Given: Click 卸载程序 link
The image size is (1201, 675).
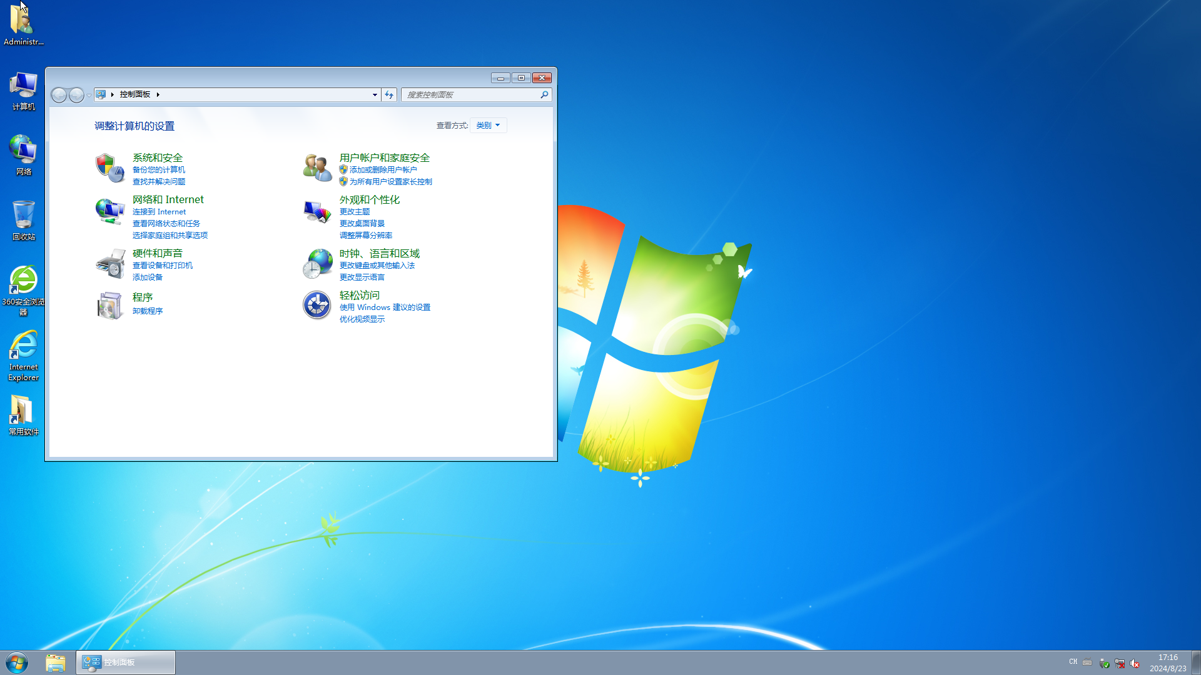Looking at the screenshot, I should click(148, 311).
